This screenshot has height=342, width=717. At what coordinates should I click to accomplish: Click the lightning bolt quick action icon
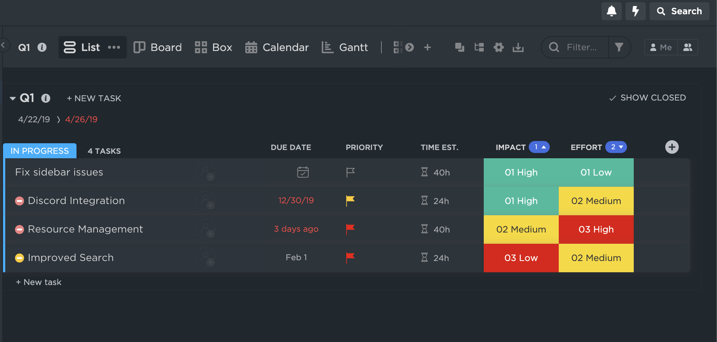tap(636, 11)
